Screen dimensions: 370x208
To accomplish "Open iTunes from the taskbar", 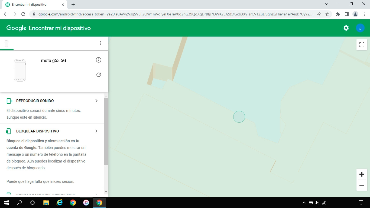I will point(86,203).
